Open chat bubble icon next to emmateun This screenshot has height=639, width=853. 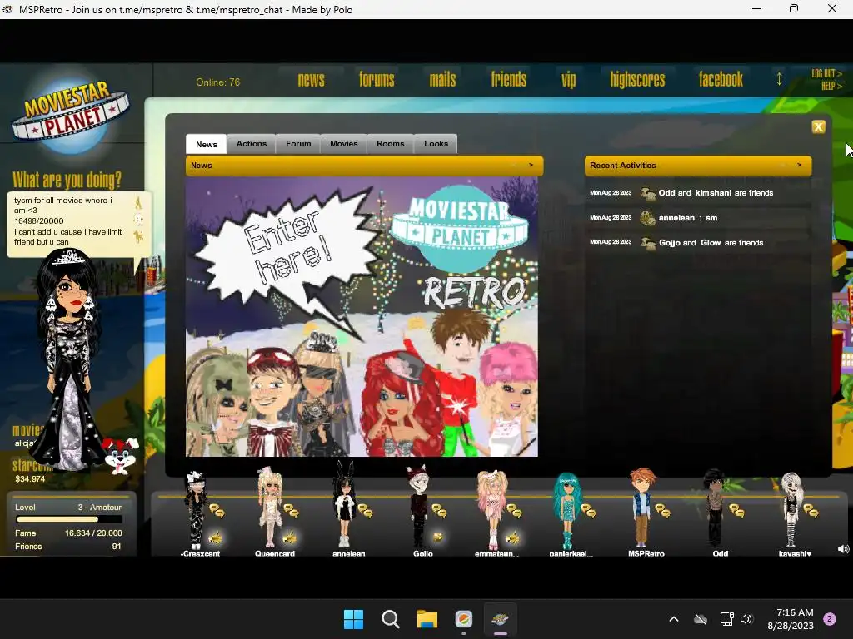tap(514, 510)
